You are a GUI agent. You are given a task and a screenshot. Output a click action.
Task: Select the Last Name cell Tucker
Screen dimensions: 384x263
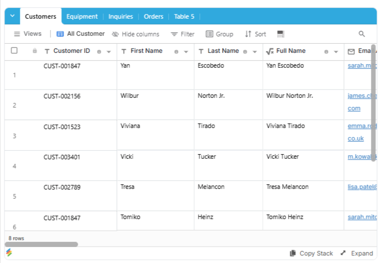(x=228, y=166)
